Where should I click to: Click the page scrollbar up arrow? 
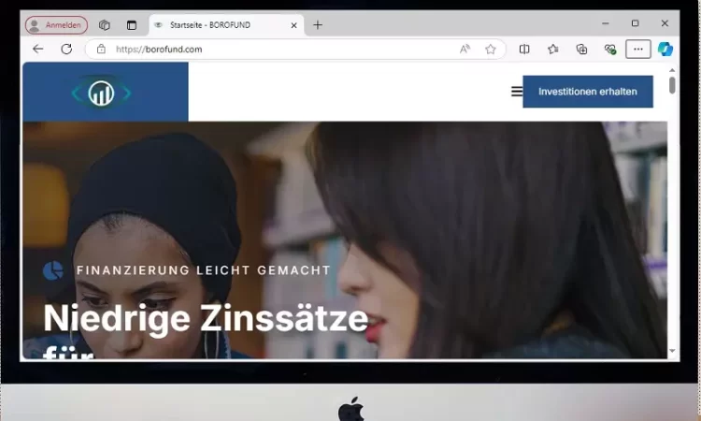click(672, 70)
